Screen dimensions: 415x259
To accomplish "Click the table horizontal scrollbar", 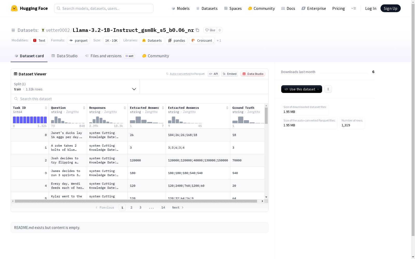I will (136, 201).
